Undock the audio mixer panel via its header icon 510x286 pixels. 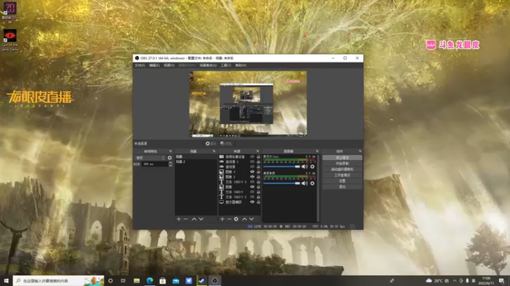point(317,151)
